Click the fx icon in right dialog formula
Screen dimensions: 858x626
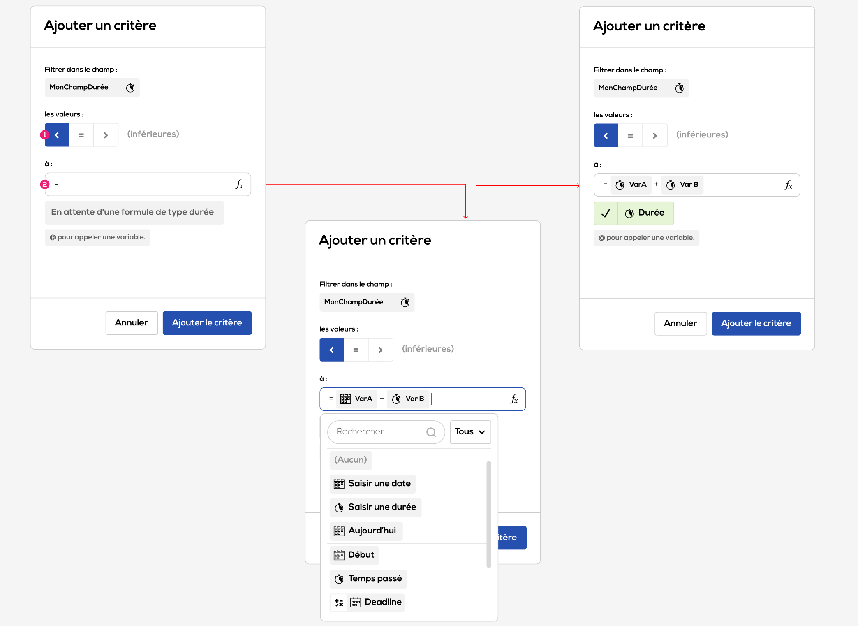pos(788,185)
